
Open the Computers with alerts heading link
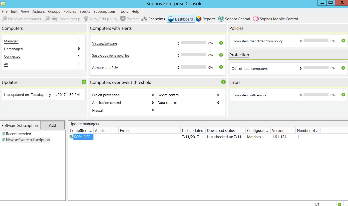[111, 29]
